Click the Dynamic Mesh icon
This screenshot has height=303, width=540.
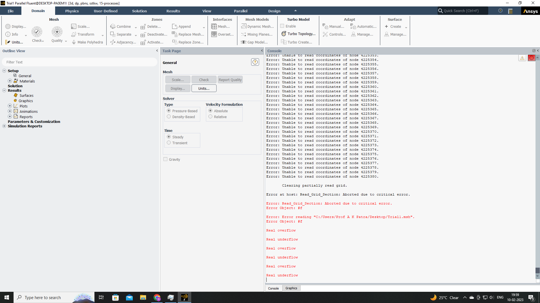coord(244,26)
